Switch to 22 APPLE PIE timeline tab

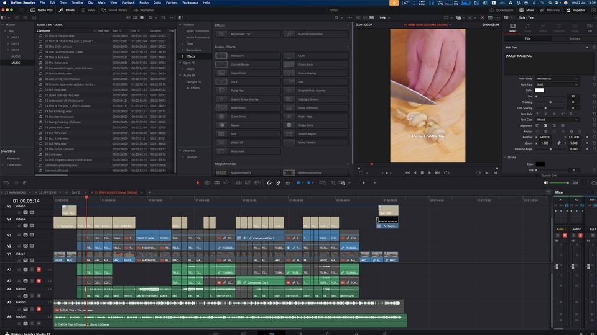tap(48, 192)
